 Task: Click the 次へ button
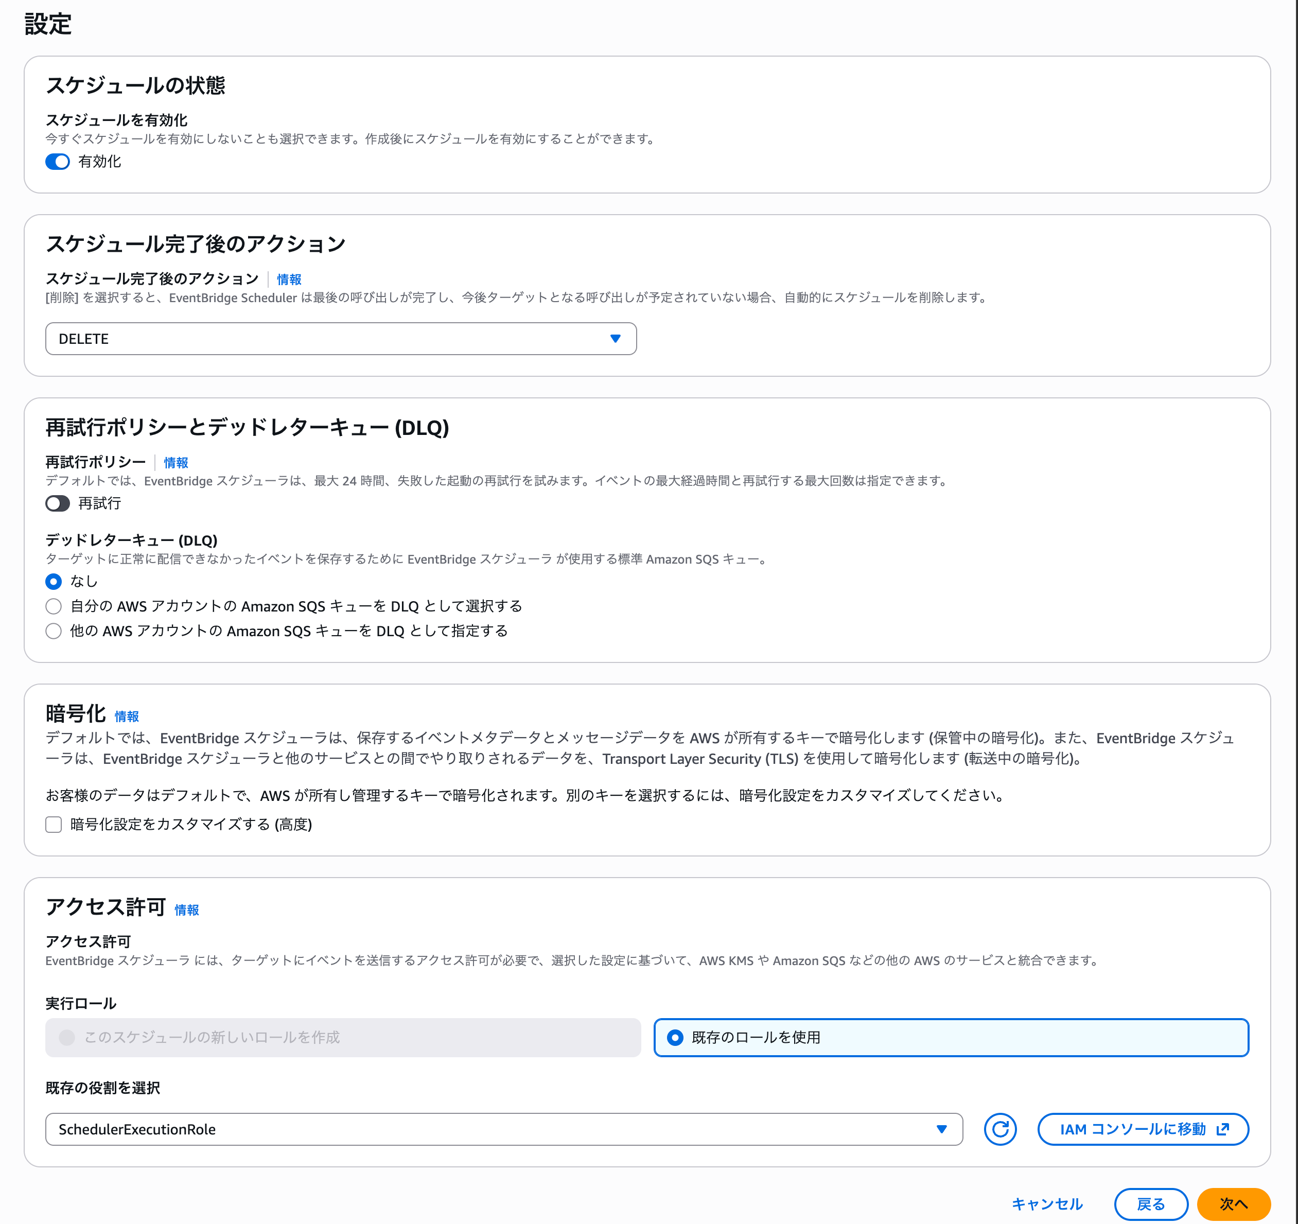coord(1235,1204)
